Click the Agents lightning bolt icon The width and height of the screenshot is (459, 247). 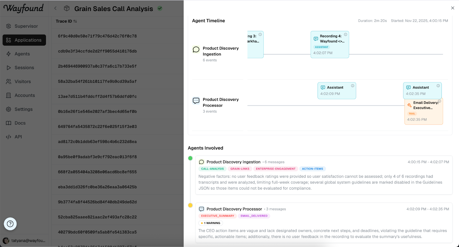coord(9,54)
